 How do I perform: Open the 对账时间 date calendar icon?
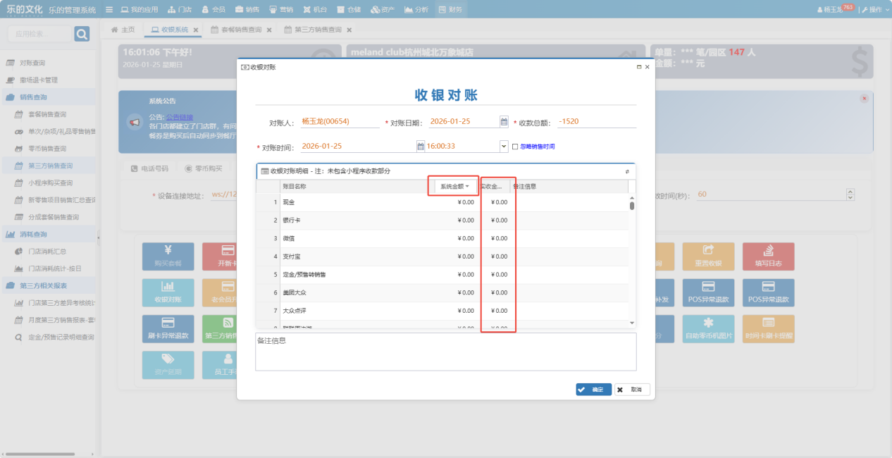[x=421, y=147]
